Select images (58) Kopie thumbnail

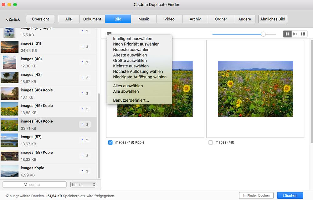(9, 156)
